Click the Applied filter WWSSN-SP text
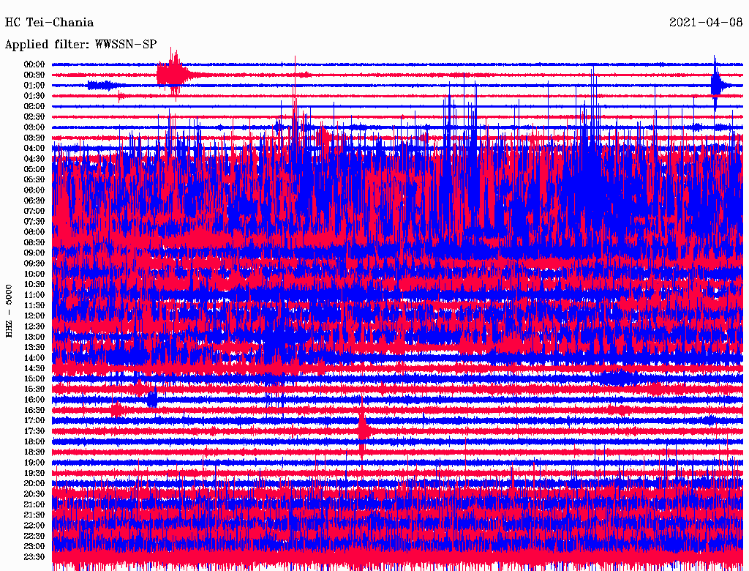 [80, 45]
